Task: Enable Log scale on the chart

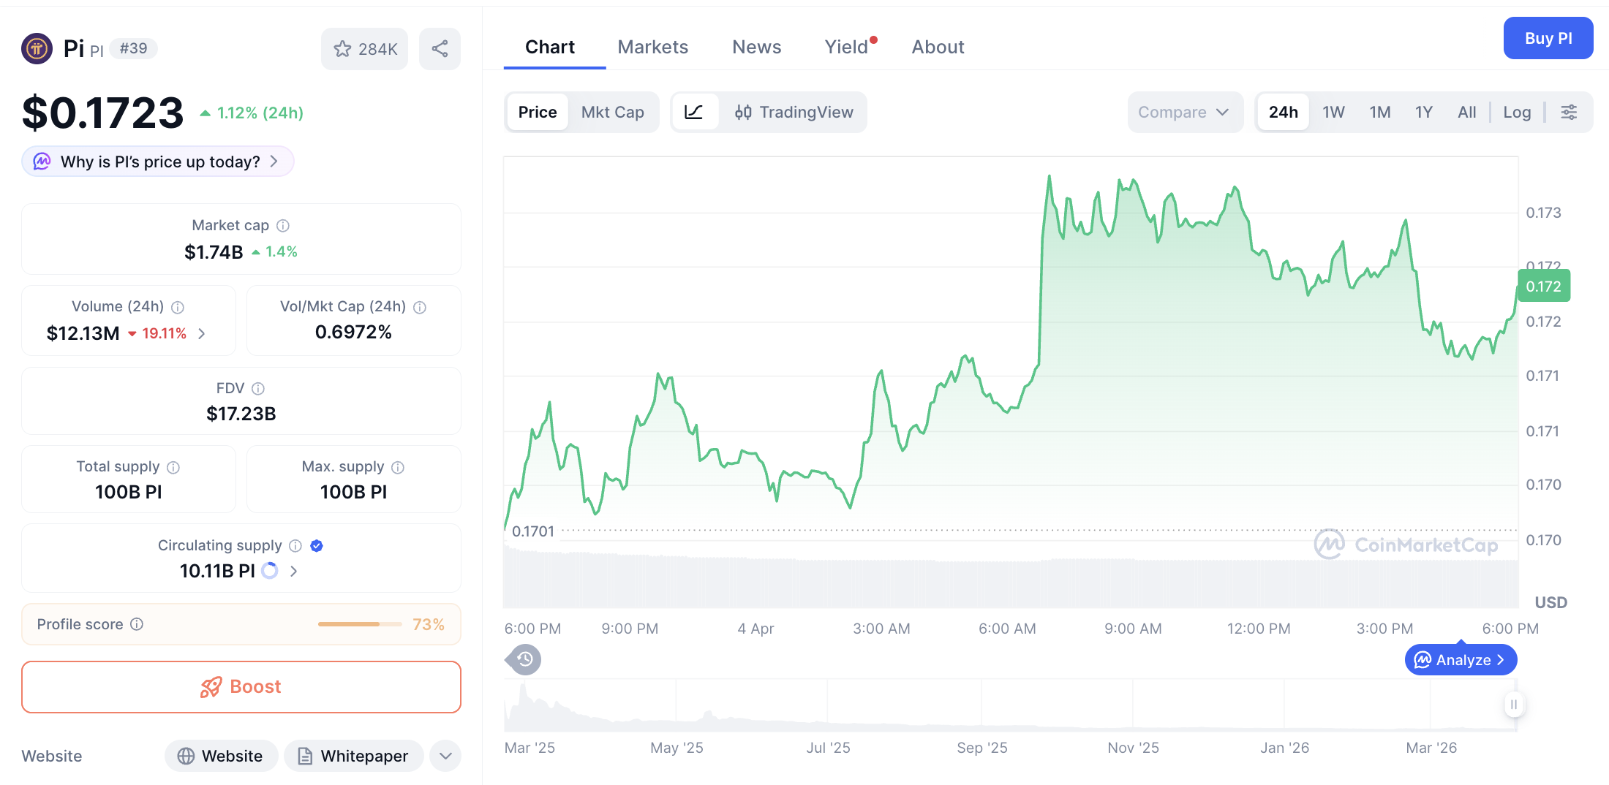Action: click(x=1517, y=112)
